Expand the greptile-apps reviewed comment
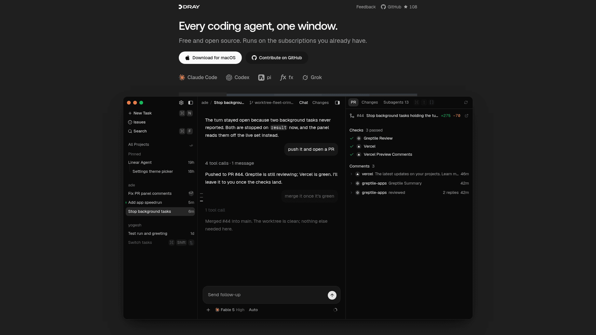This screenshot has width=596, height=335. tap(351, 193)
